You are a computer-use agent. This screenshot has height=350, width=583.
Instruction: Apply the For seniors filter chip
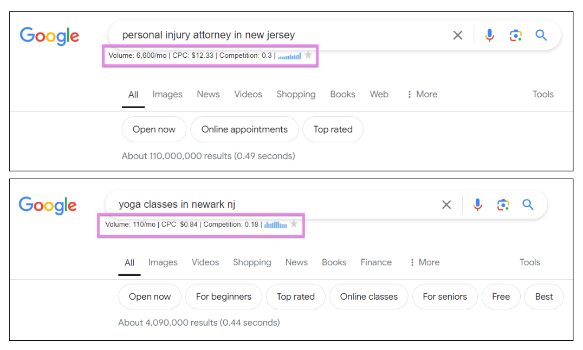tap(445, 297)
